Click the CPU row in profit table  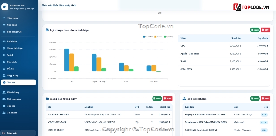point(224,46)
